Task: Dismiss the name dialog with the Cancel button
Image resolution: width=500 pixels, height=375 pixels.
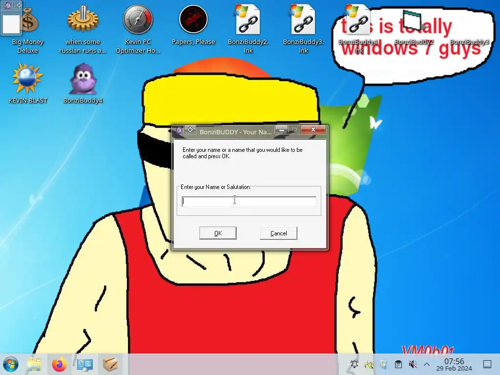Action: 279,233
